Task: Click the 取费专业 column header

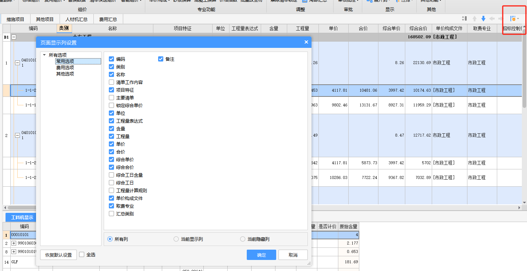Action: pyautogui.click(x=482, y=28)
